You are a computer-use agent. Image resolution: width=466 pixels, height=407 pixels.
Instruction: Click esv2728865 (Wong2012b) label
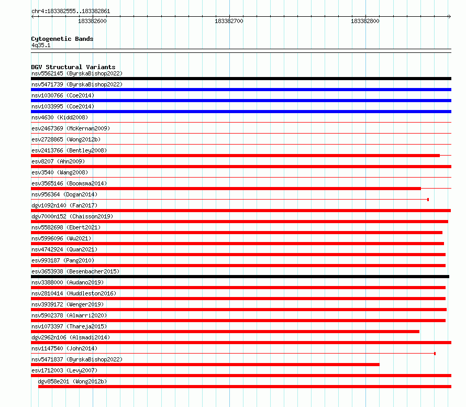click(66, 139)
